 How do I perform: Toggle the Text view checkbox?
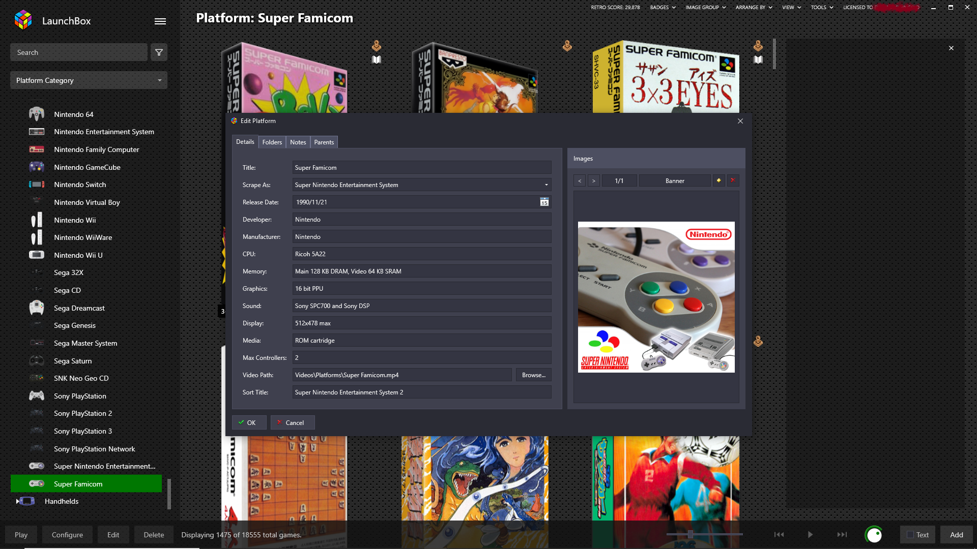point(910,535)
